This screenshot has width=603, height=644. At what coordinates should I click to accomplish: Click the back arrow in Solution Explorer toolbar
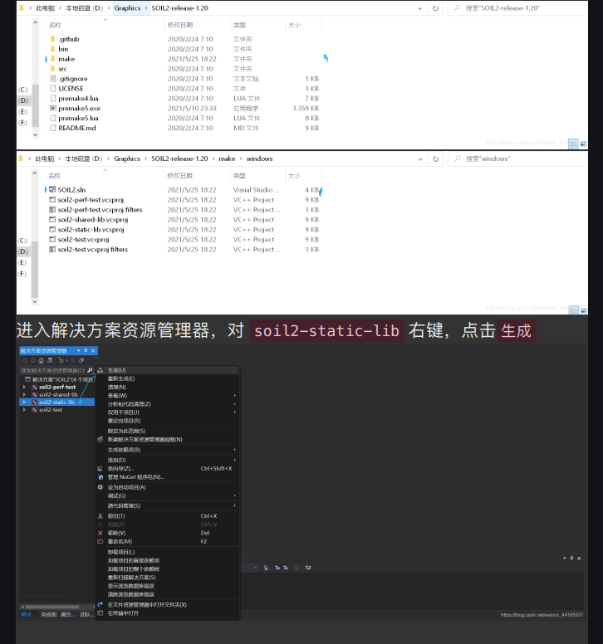(25, 361)
